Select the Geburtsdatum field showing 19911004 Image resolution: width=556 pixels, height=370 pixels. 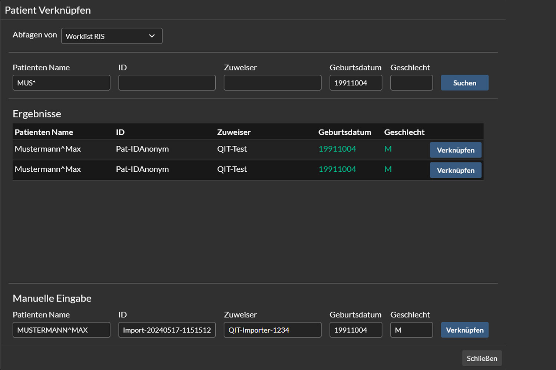(x=356, y=83)
